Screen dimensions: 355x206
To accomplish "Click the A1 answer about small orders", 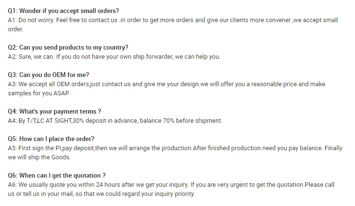I will click(173, 20).
